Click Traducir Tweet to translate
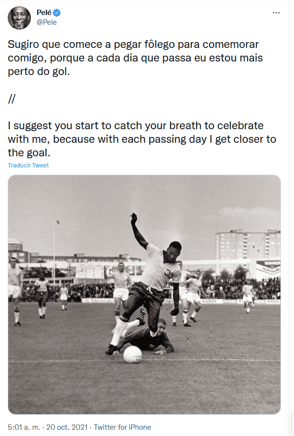 point(28,165)
